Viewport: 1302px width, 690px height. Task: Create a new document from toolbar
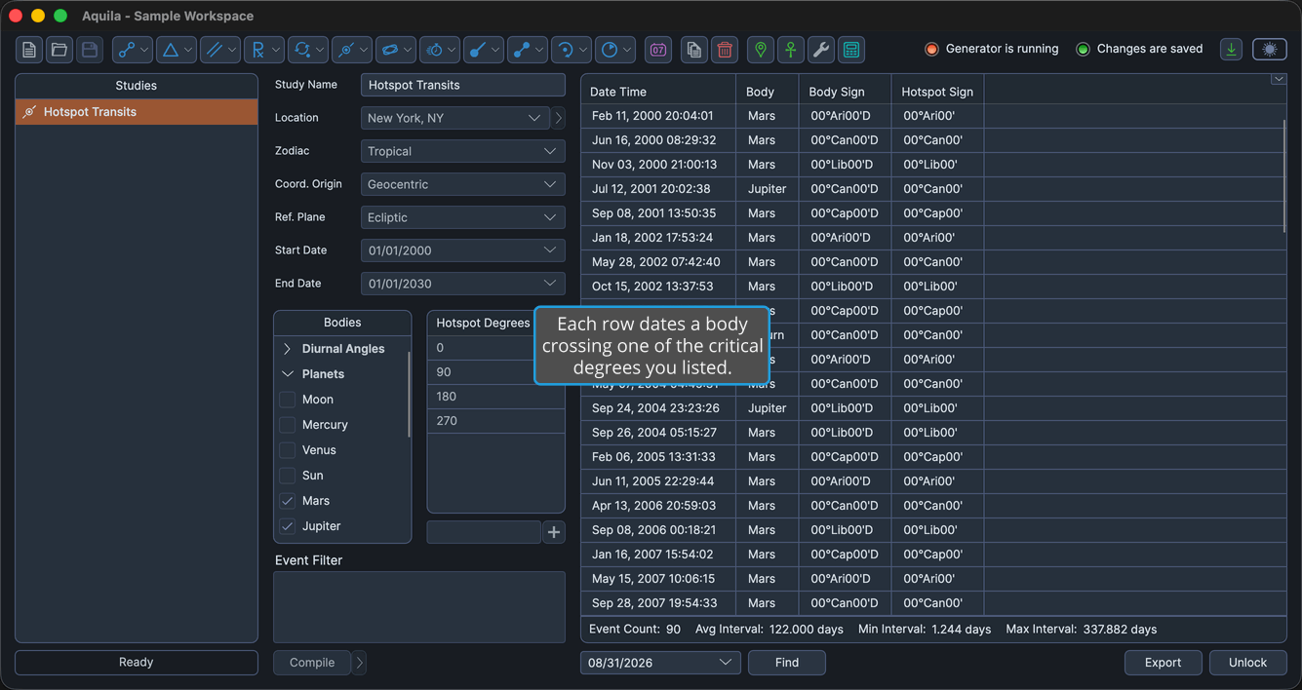pos(29,50)
